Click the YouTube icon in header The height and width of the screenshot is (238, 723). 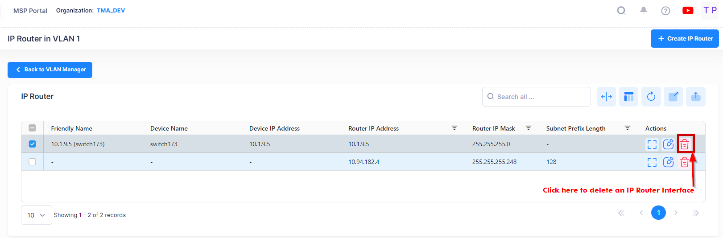click(x=687, y=11)
